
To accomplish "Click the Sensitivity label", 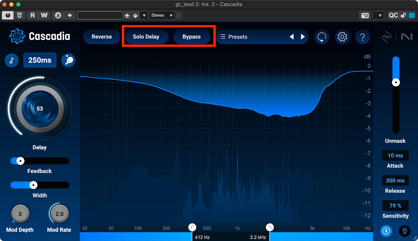I will click(396, 216).
